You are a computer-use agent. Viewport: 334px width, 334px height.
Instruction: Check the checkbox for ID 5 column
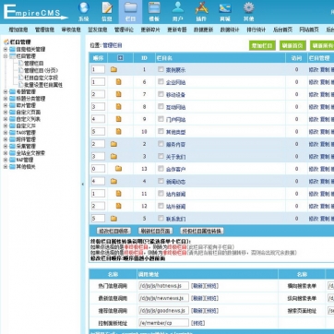click(x=161, y=218)
